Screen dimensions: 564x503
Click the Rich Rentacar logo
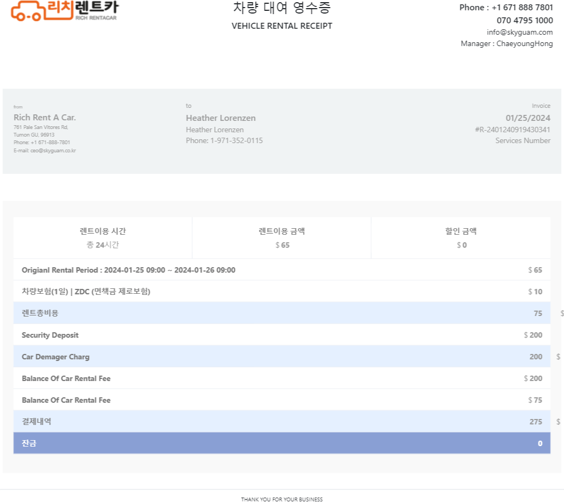click(x=65, y=11)
